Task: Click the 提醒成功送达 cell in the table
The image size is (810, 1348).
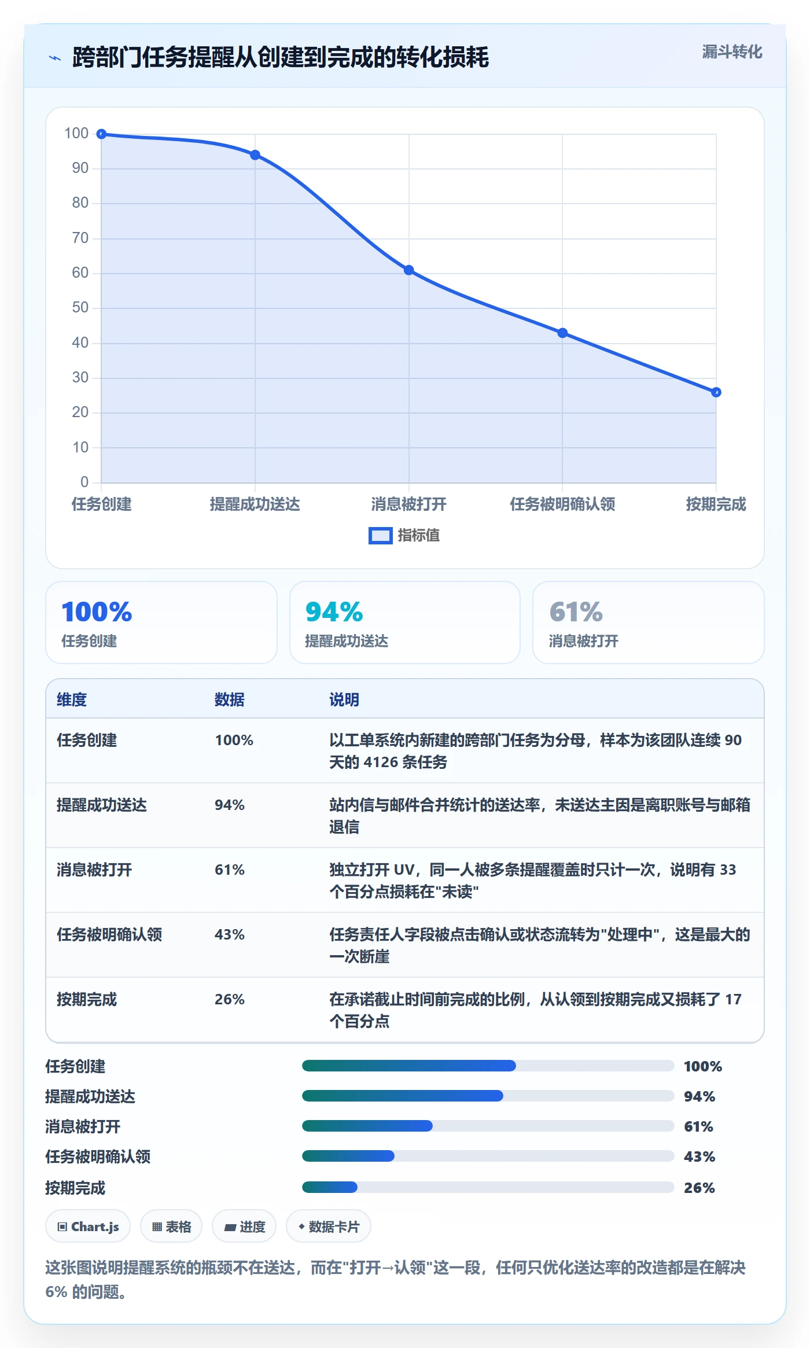Action: [102, 805]
